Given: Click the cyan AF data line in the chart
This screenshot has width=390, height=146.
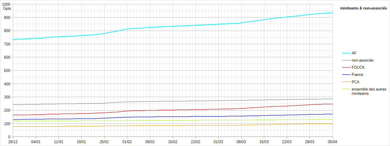Looking at the screenshot, I should pos(172,26).
